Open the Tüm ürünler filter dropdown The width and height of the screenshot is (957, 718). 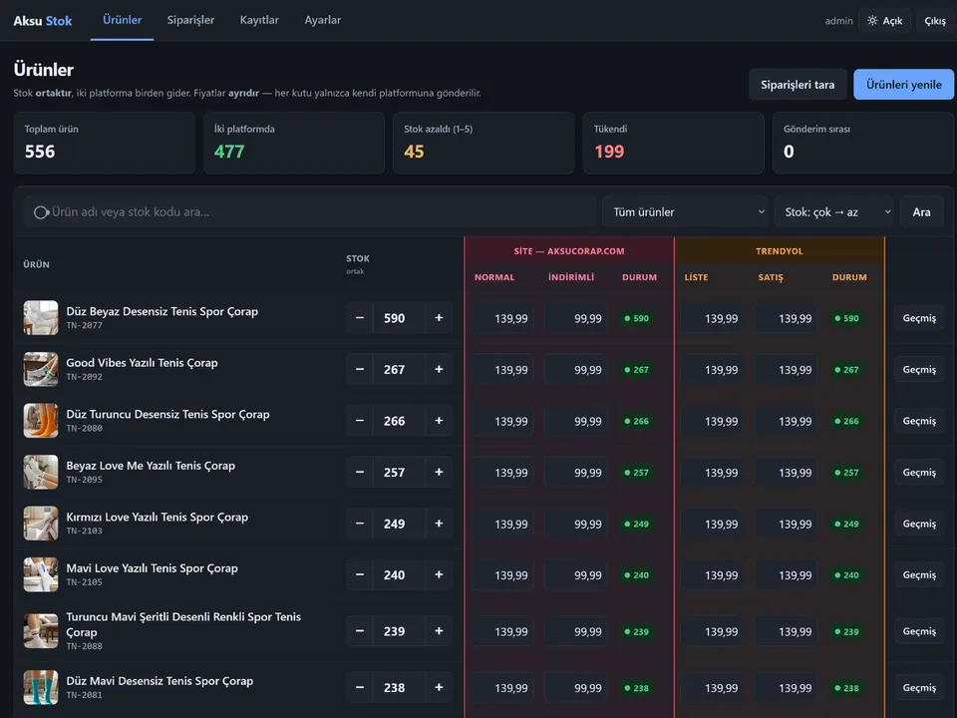685,211
